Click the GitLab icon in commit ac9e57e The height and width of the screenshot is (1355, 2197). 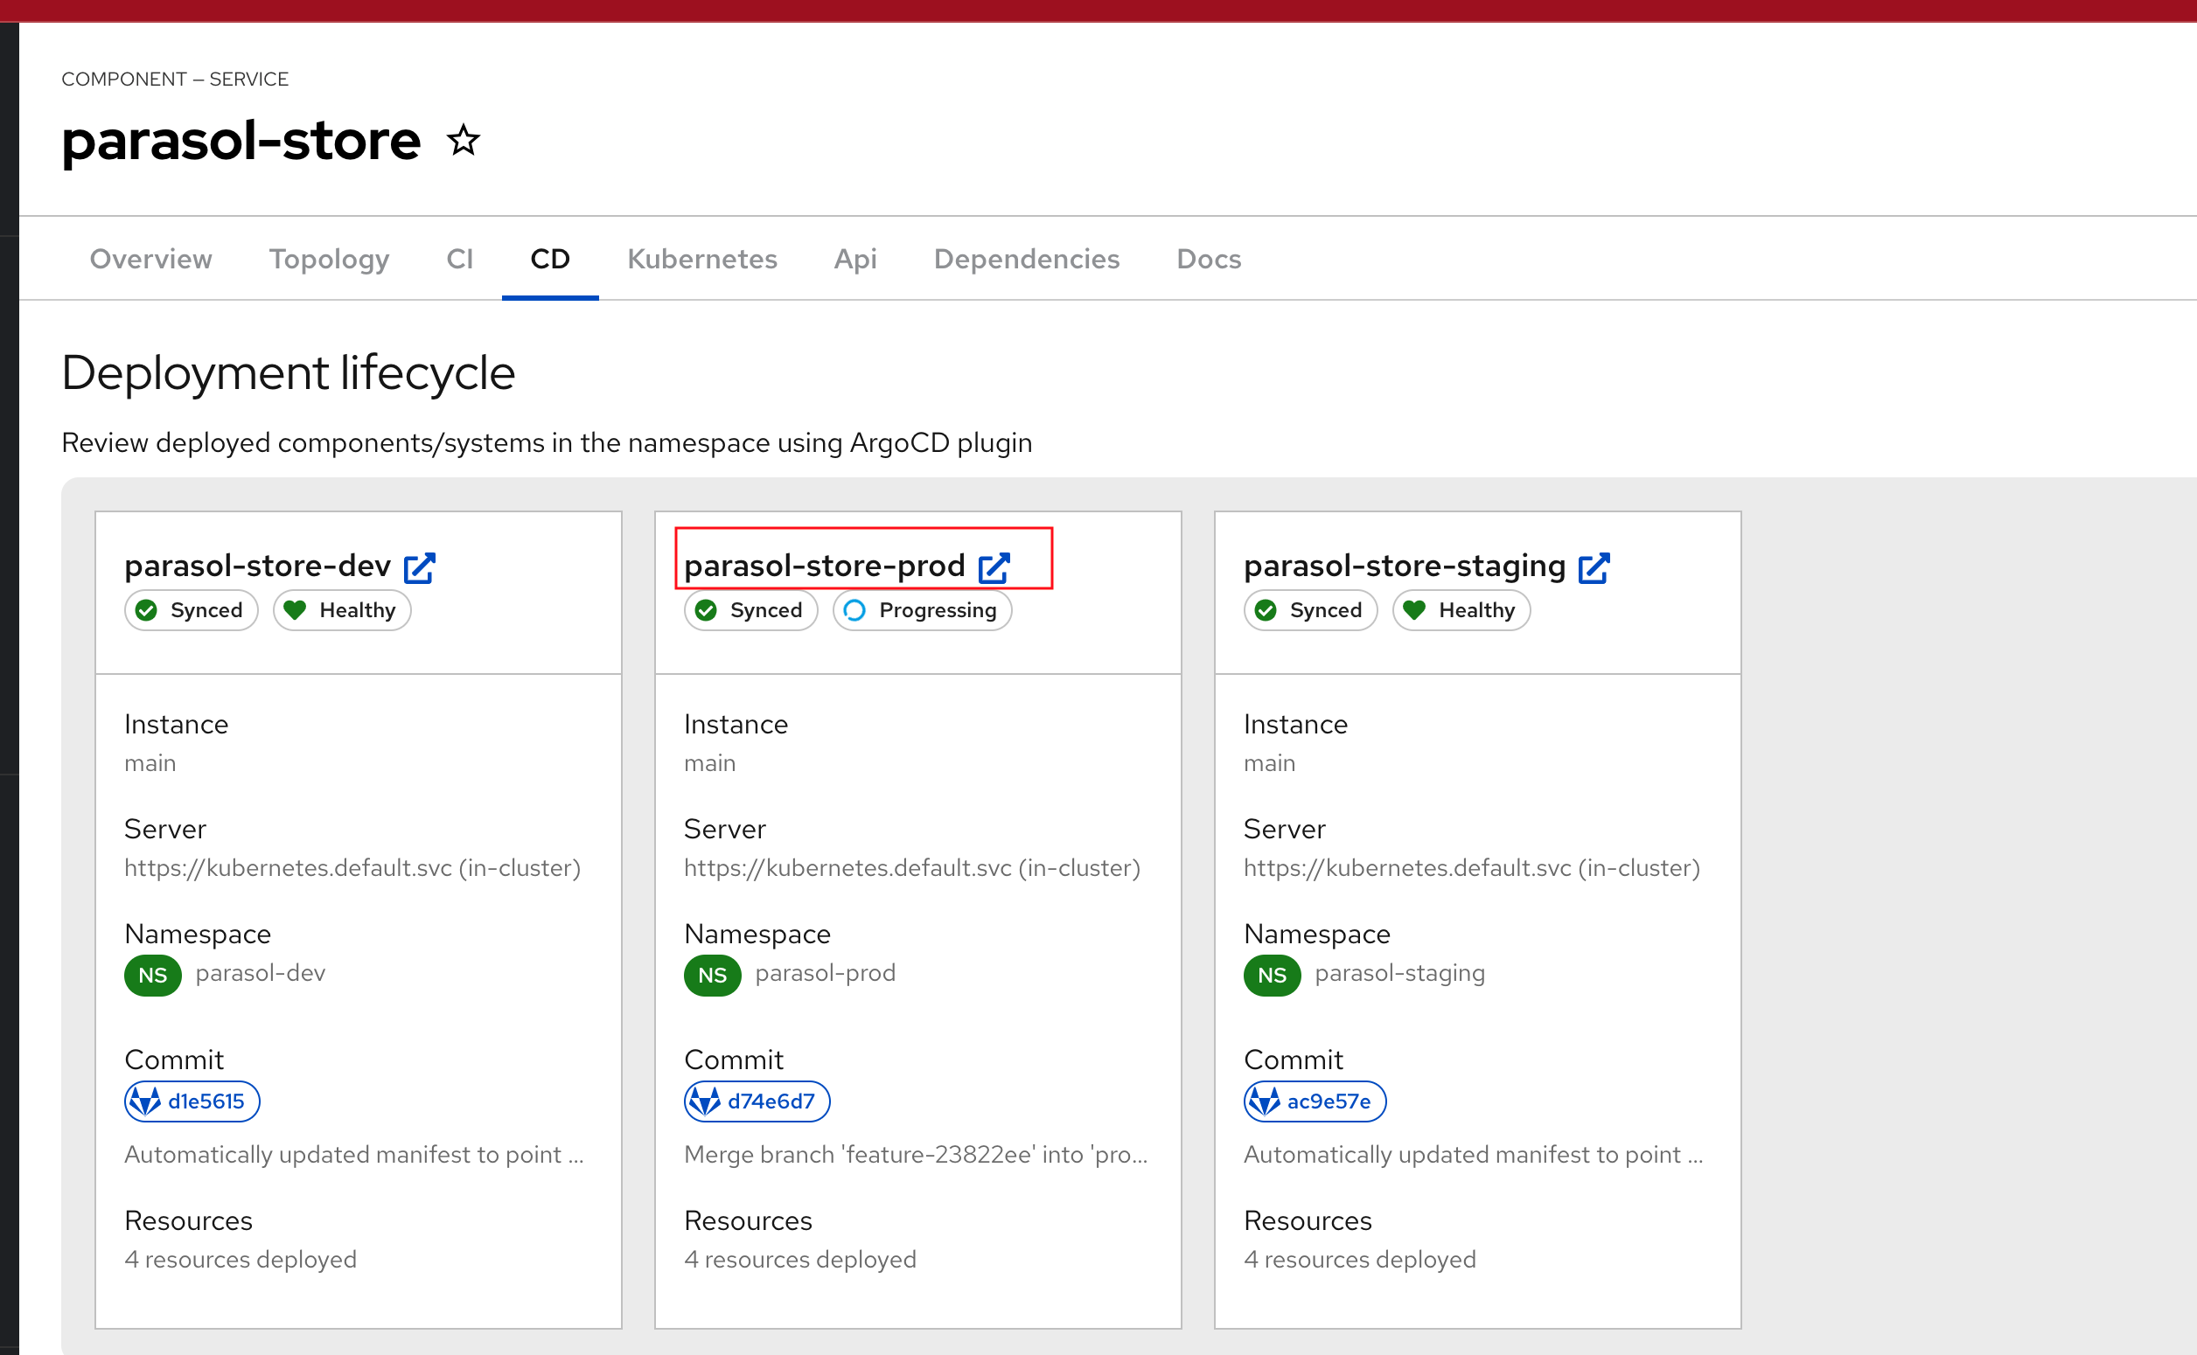1264,1101
